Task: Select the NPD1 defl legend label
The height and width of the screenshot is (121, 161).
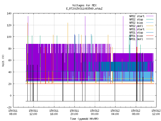Action: pyautogui.click(x=136, y=39)
